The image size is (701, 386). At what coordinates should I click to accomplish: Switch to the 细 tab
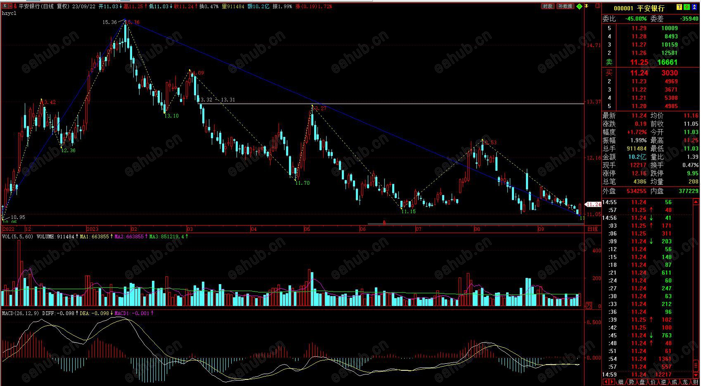click(621, 382)
